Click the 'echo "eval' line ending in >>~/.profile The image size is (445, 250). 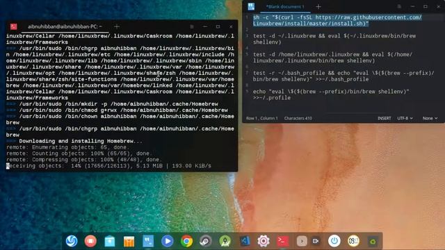[331, 94]
